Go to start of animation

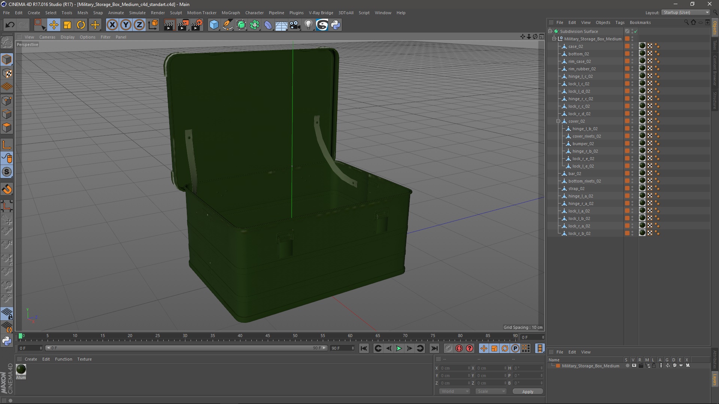coord(364,349)
